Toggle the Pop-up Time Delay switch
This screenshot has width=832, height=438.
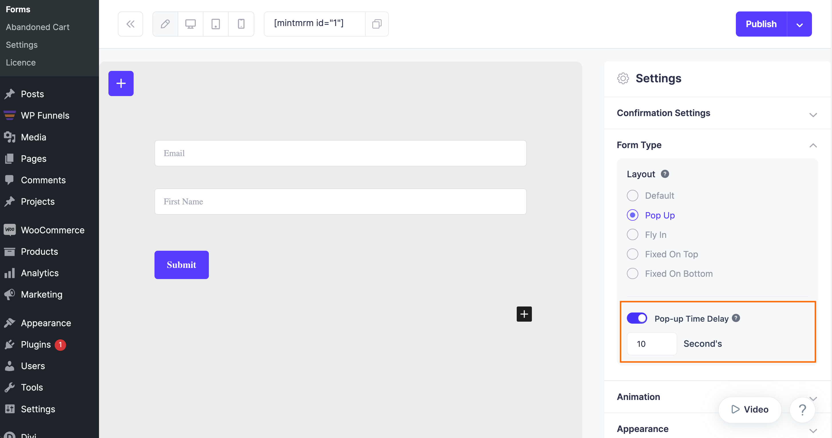coord(637,318)
